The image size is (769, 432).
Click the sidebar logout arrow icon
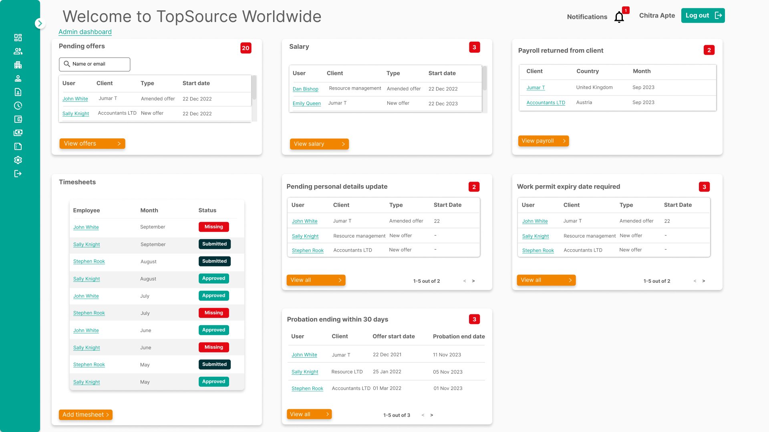pyautogui.click(x=18, y=174)
